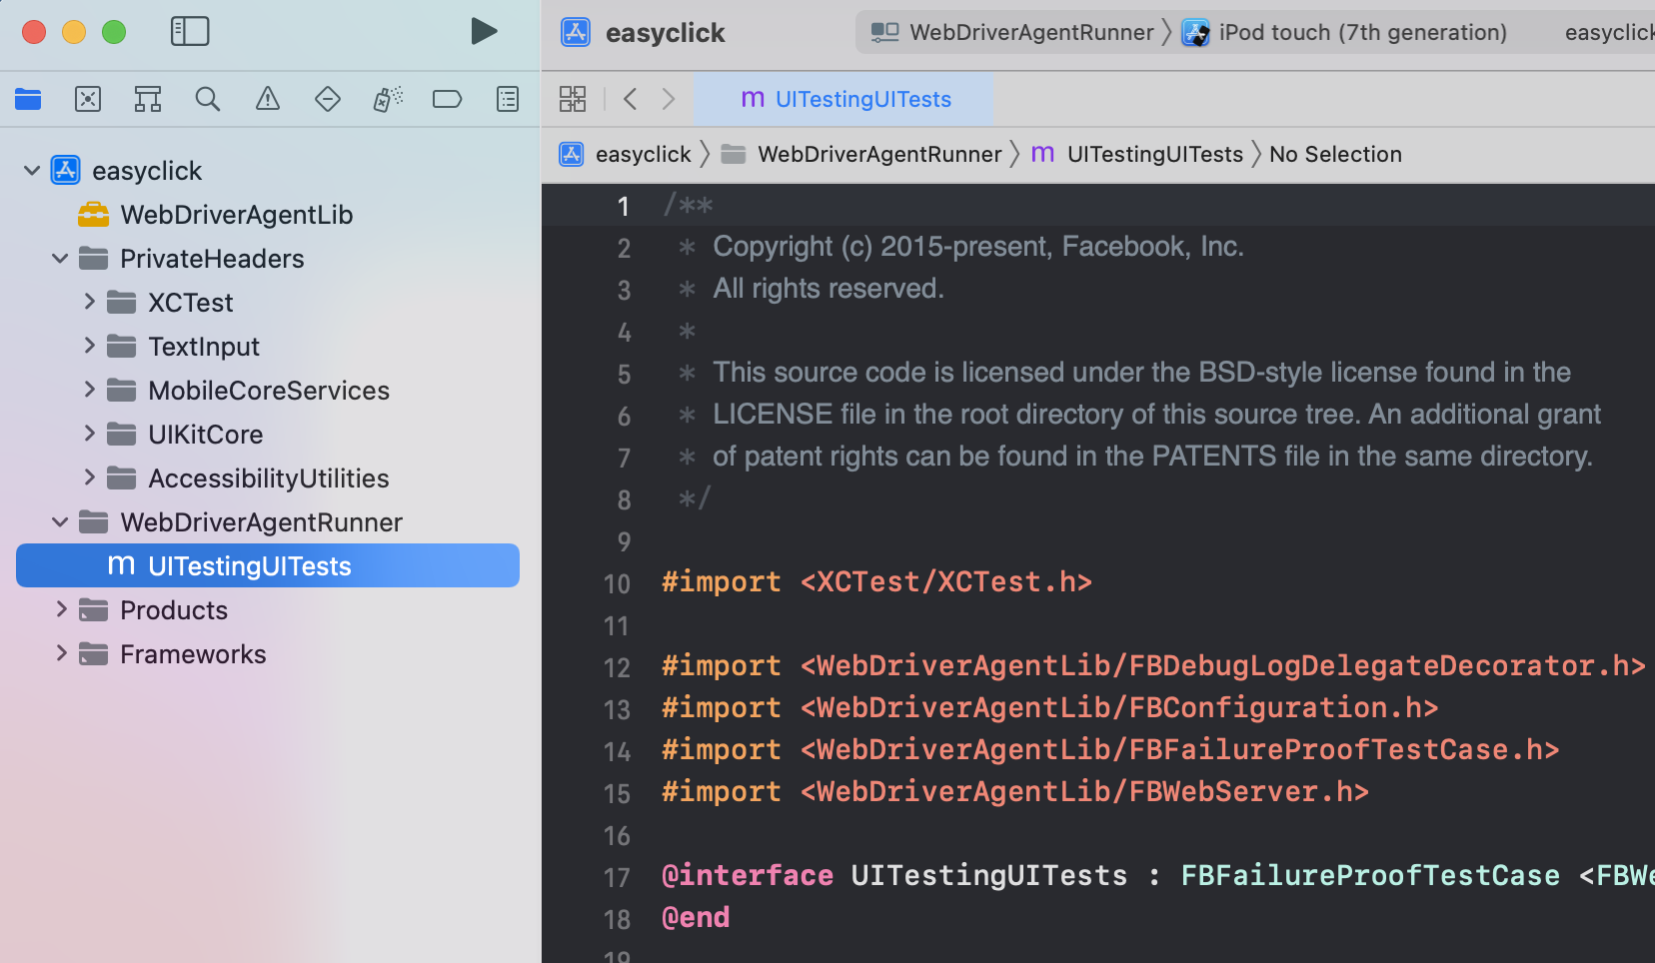Expand the Products group
Viewport: 1655px width, 963px height.
pos(61,609)
